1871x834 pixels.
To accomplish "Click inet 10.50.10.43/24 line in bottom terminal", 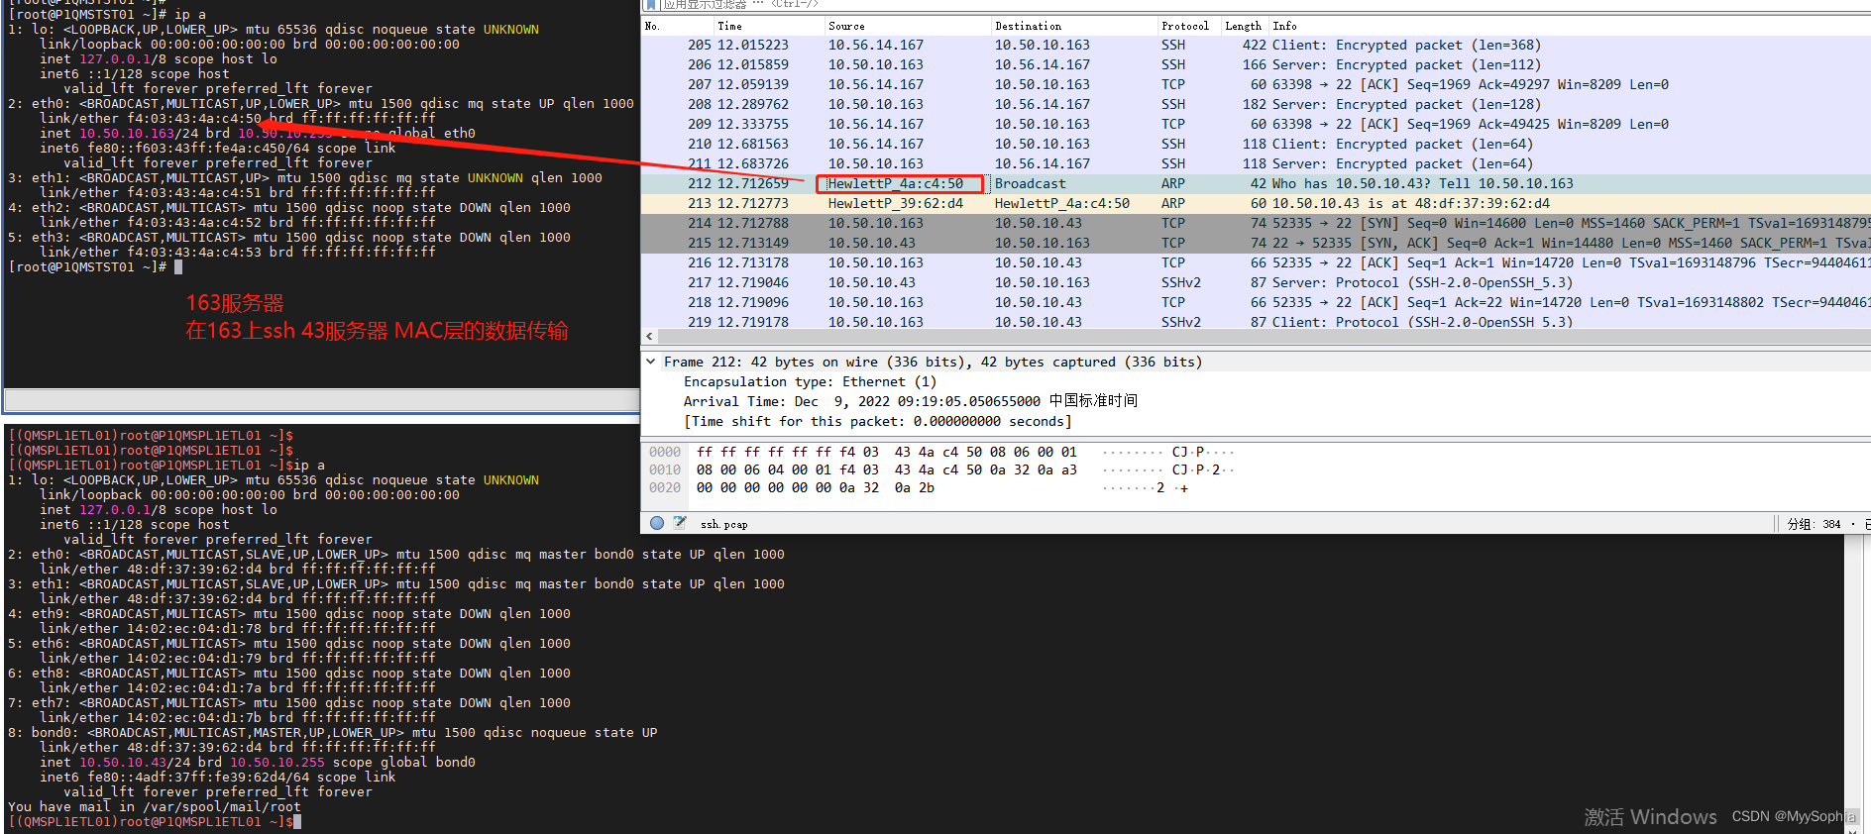I will 258,762.
